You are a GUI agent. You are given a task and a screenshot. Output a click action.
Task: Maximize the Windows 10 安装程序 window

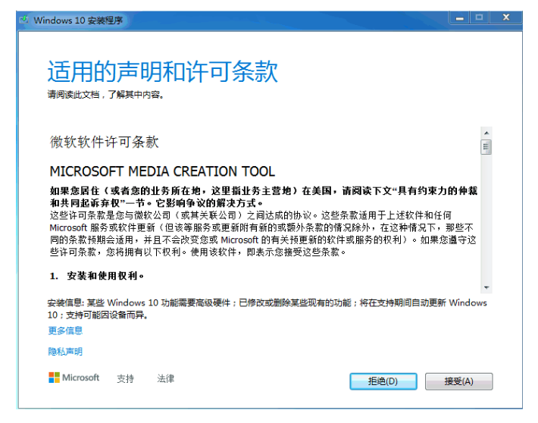pos(479,17)
